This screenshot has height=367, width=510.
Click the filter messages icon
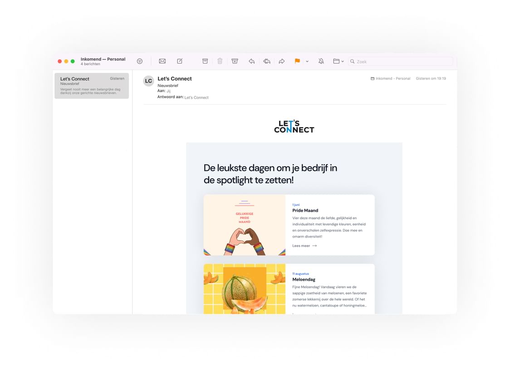(x=140, y=61)
